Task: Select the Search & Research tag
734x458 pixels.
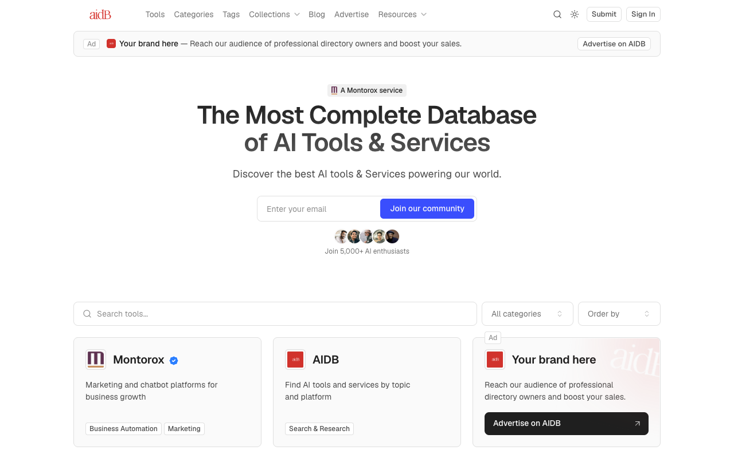Action: (319, 429)
